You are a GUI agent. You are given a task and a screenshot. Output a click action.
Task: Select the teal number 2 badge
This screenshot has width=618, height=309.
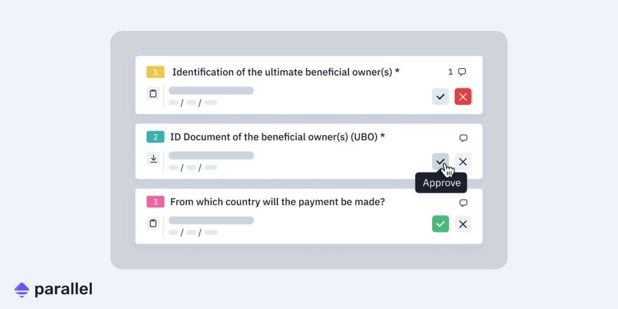pos(155,137)
